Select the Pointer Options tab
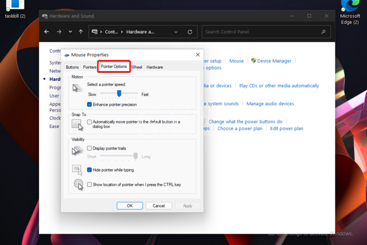Image resolution: width=367 pixels, height=245 pixels. 114,67
